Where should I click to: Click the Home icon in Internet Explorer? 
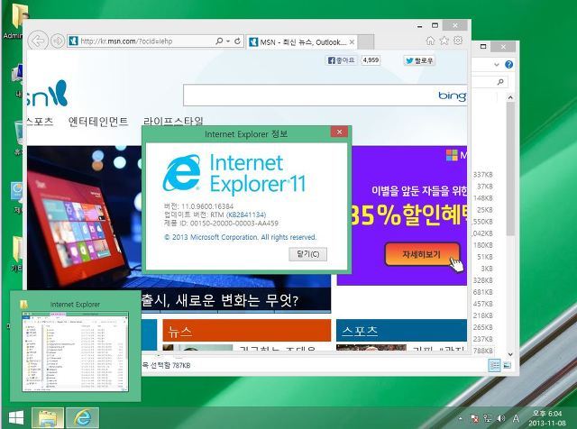pyautogui.click(x=430, y=41)
